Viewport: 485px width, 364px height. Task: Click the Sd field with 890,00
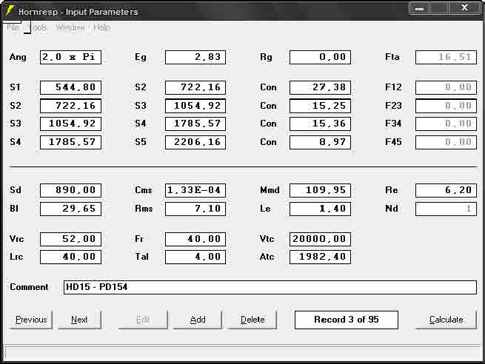(70, 190)
